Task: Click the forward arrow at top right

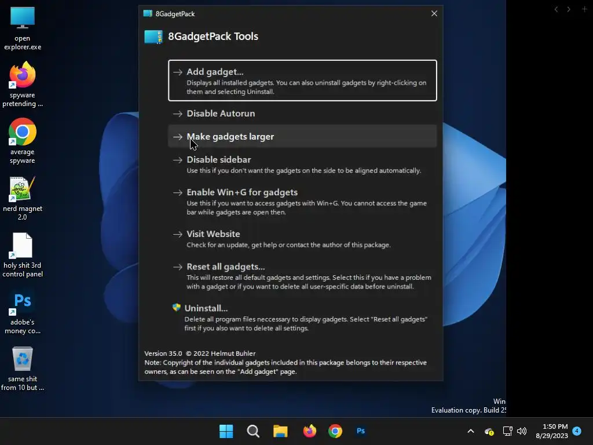Action: tap(569, 9)
